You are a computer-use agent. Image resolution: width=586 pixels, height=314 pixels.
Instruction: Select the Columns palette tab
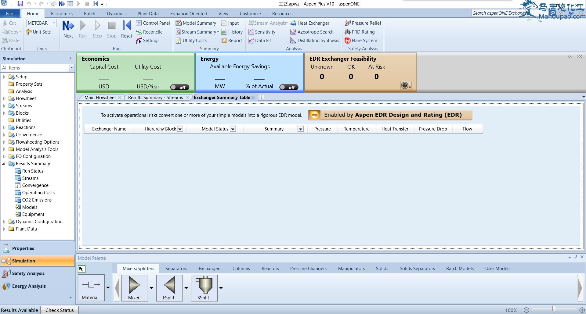coord(241,269)
